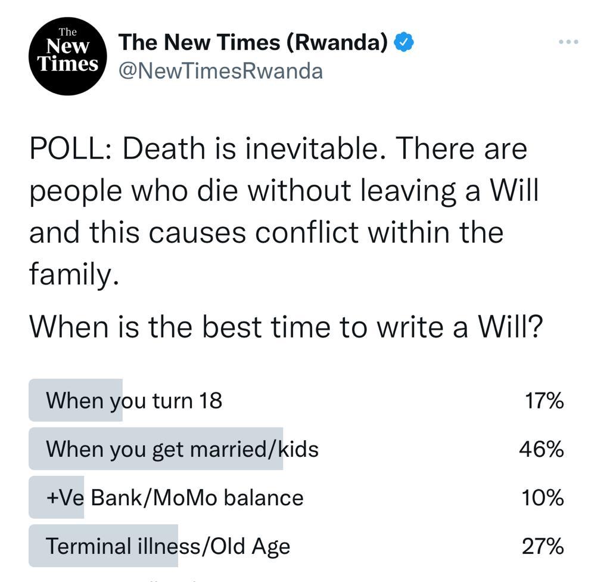Click "When is the best time" question

[x=286, y=326]
